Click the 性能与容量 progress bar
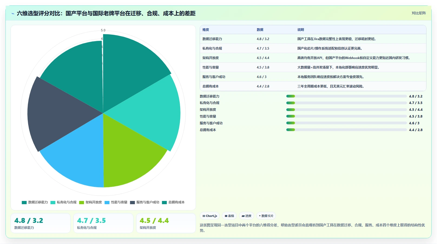 tap(347, 116)
